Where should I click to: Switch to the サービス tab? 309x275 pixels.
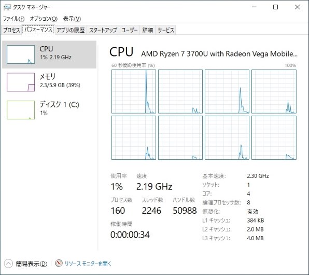(x=166, y=30)
